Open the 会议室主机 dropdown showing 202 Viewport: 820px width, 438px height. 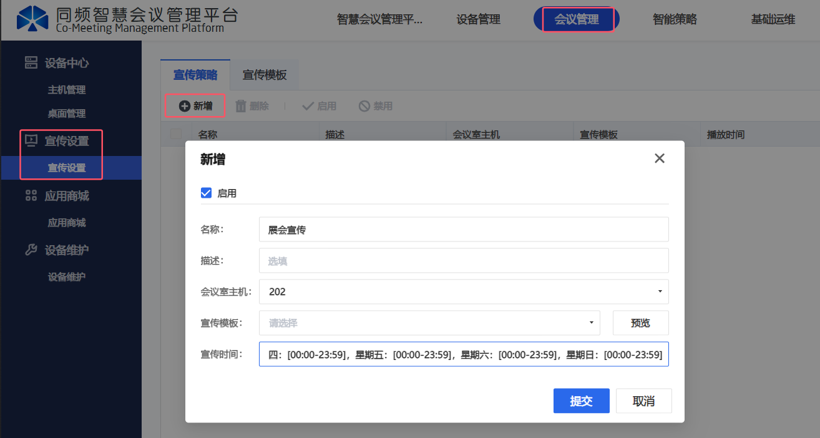point(463,291)
